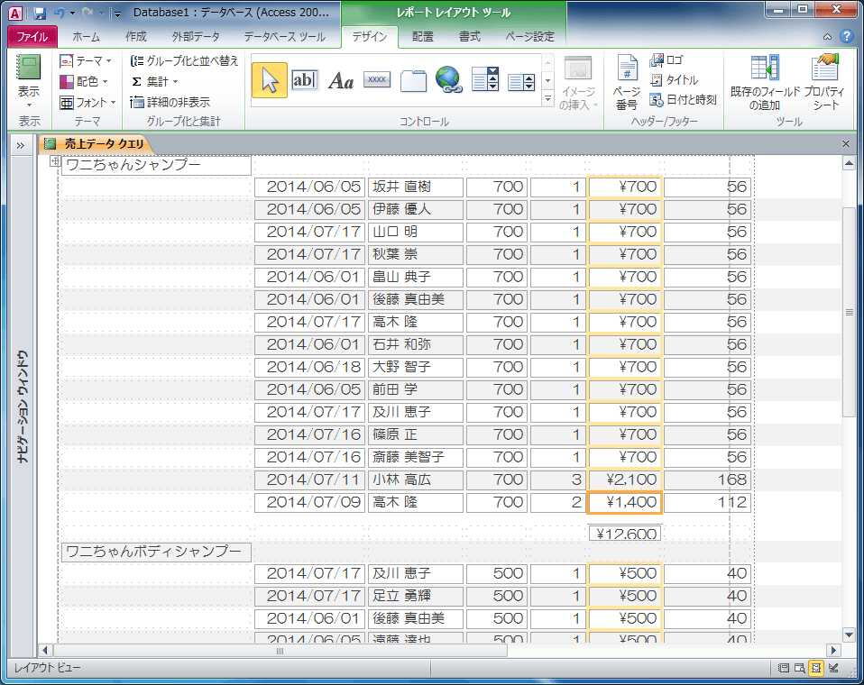Open テーマ themes dropdown
This screenshot has width=864, height=685.
click(86, 60)
